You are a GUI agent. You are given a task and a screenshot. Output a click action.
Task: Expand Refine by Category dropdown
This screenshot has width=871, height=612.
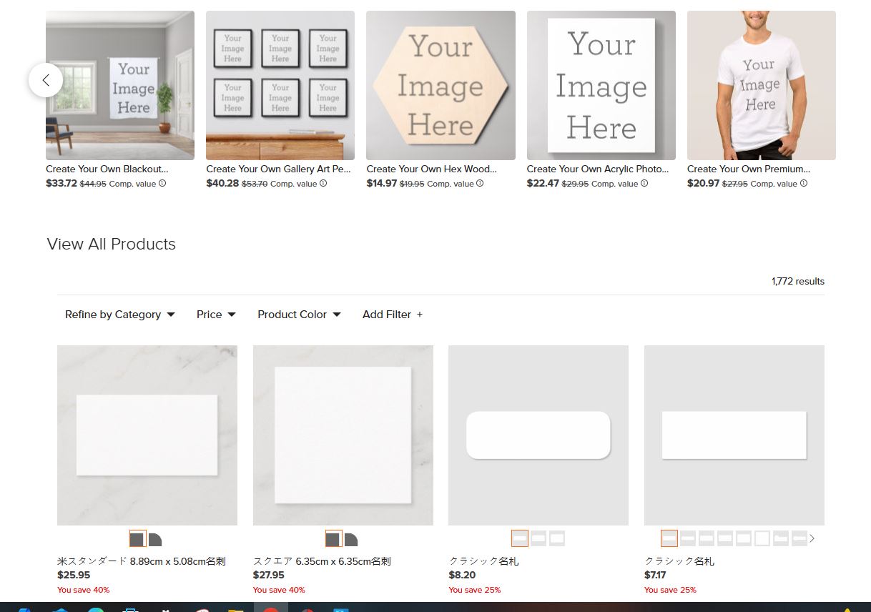pos(120,315)
